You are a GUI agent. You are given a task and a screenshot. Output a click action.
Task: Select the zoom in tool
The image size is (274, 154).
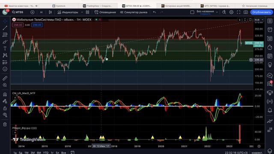coord(5,85)
